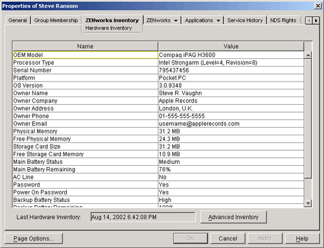Close the Properties dialog with X

318,6
